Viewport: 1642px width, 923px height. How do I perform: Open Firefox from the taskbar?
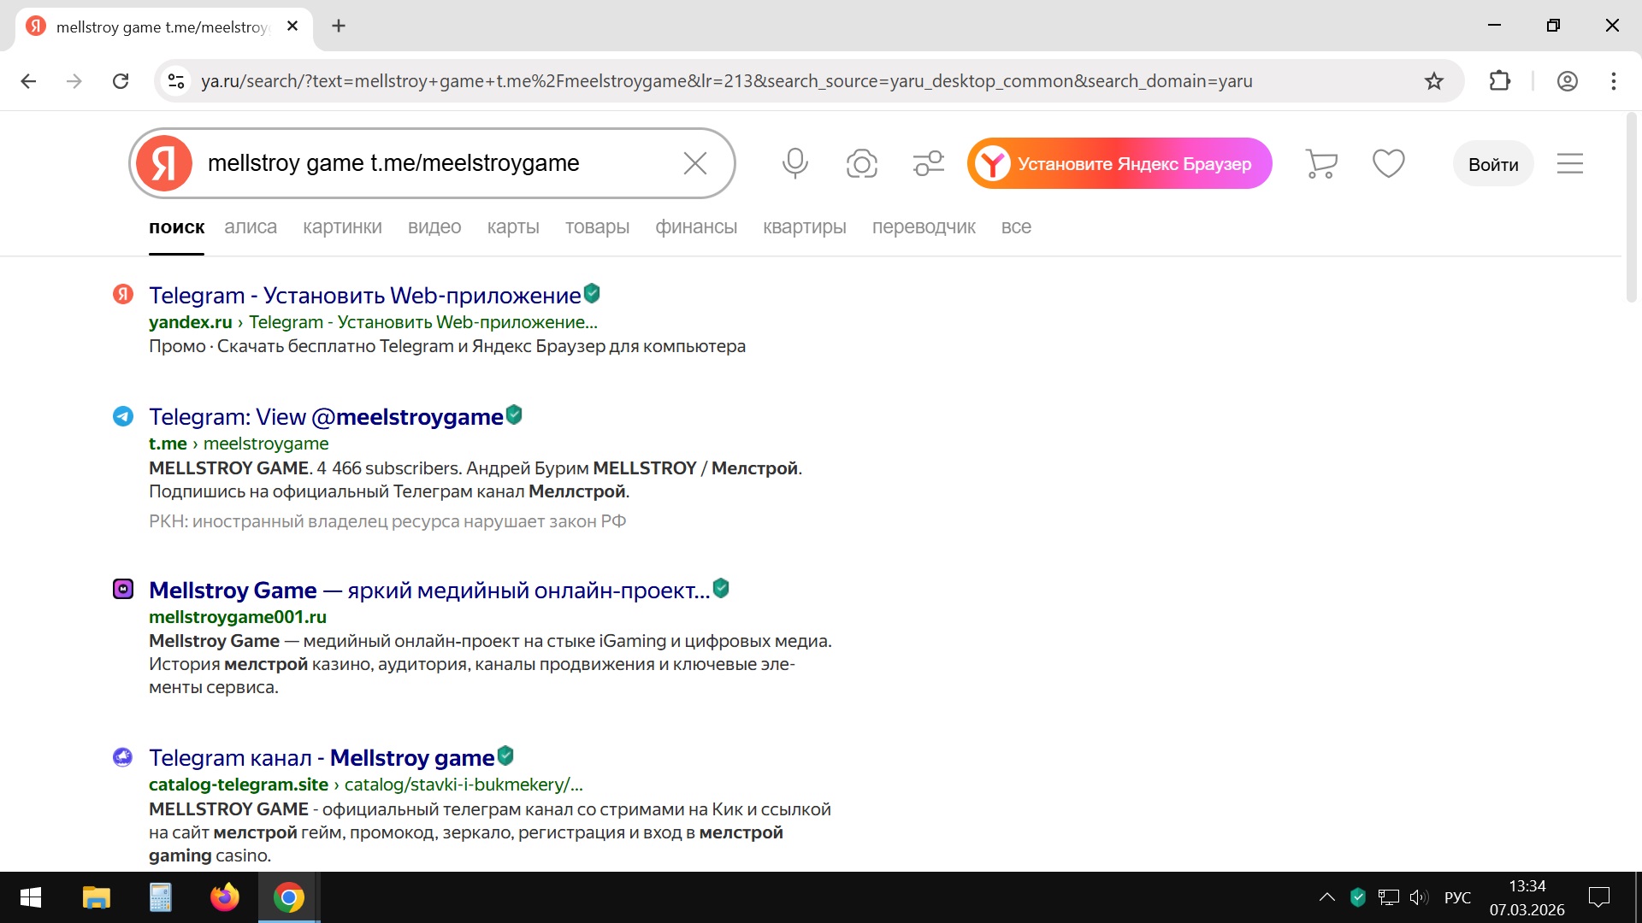[224, 897]
